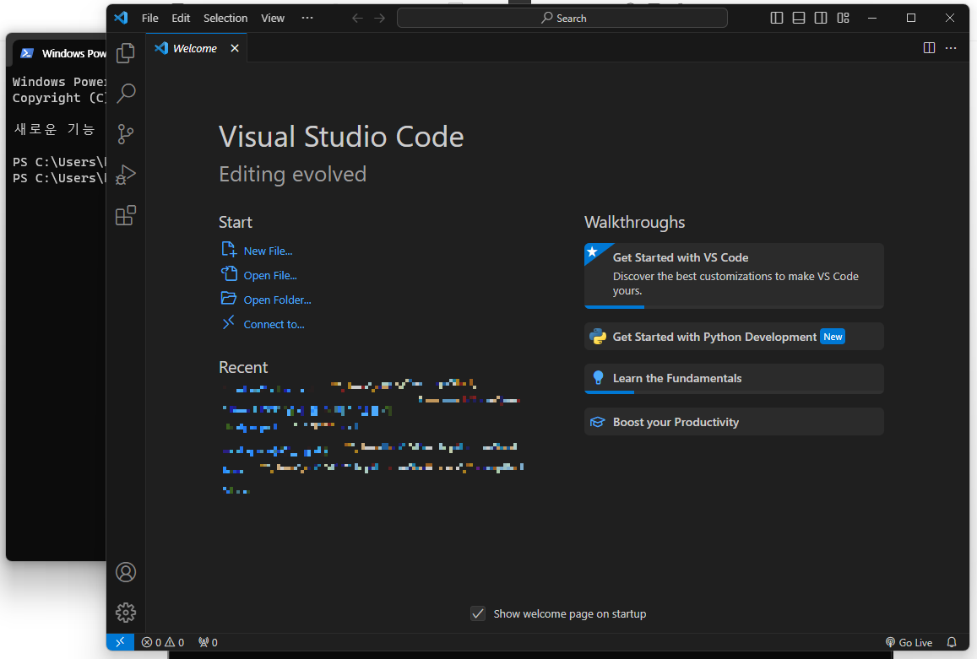Click the graduation cap icon in Boost Productivity
The width and height of the screenshot is (977, 659).
click(598, 422)
